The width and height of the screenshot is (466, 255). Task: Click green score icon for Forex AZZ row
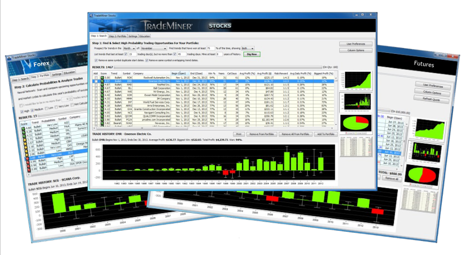click(x=23, y=129)
